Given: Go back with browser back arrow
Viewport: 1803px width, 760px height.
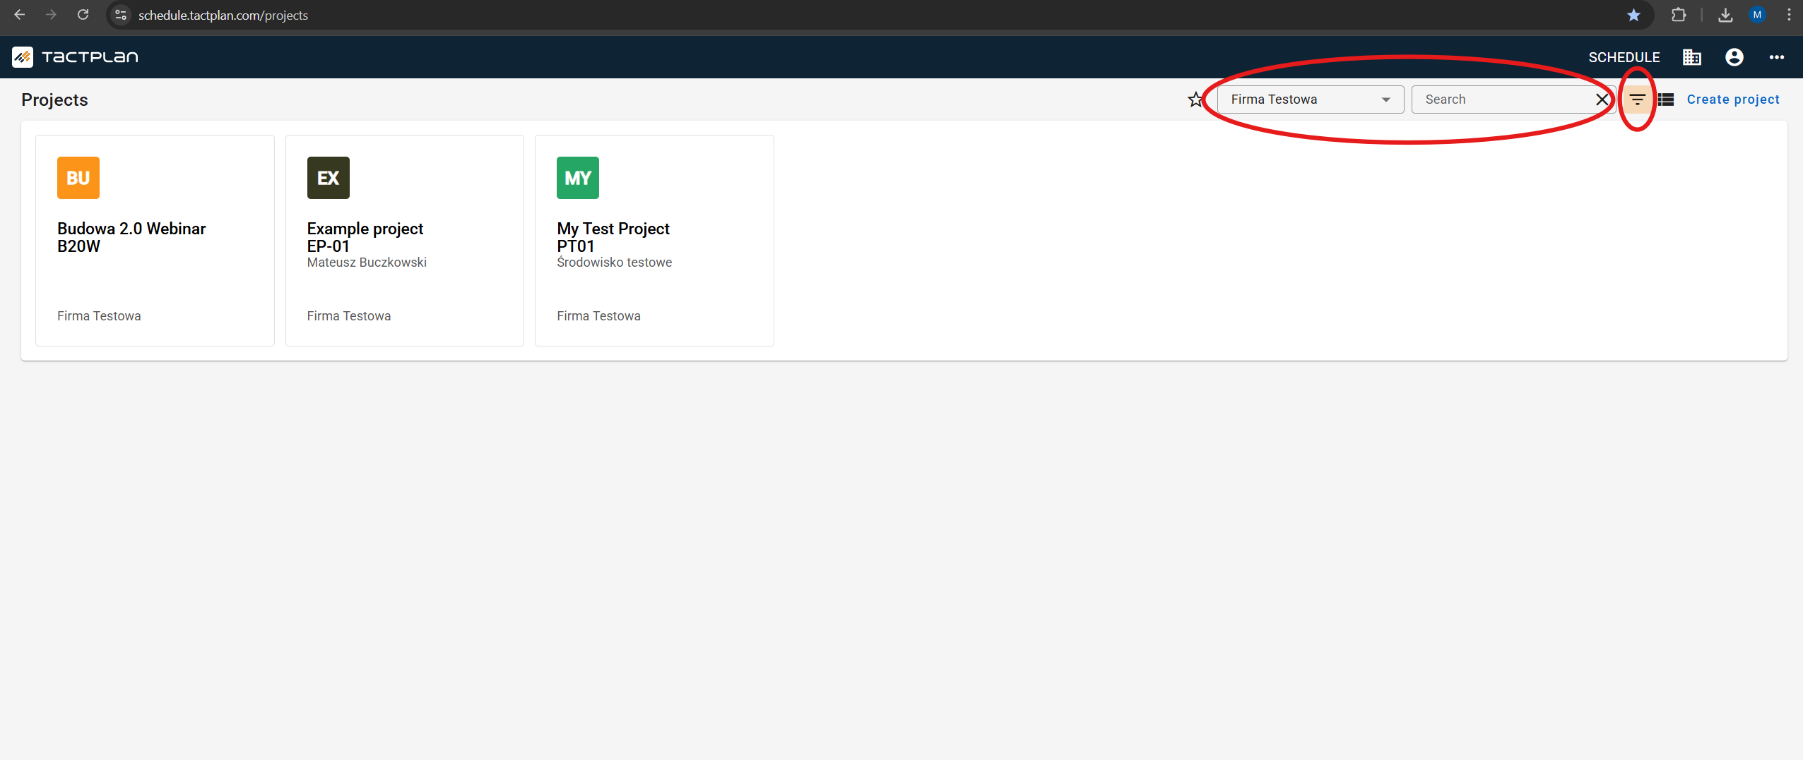Looking at the screenshot, I should (19, 15).
